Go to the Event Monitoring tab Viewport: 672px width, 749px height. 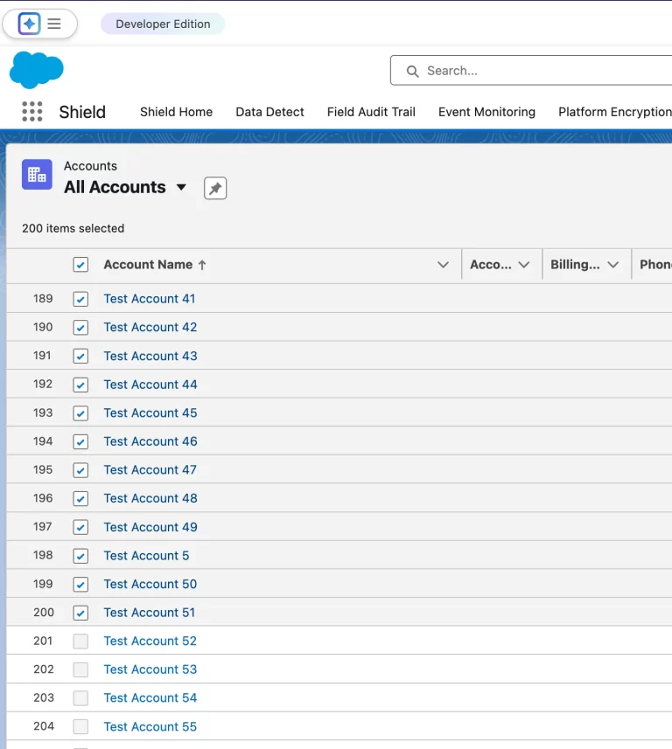pos(486,112)
